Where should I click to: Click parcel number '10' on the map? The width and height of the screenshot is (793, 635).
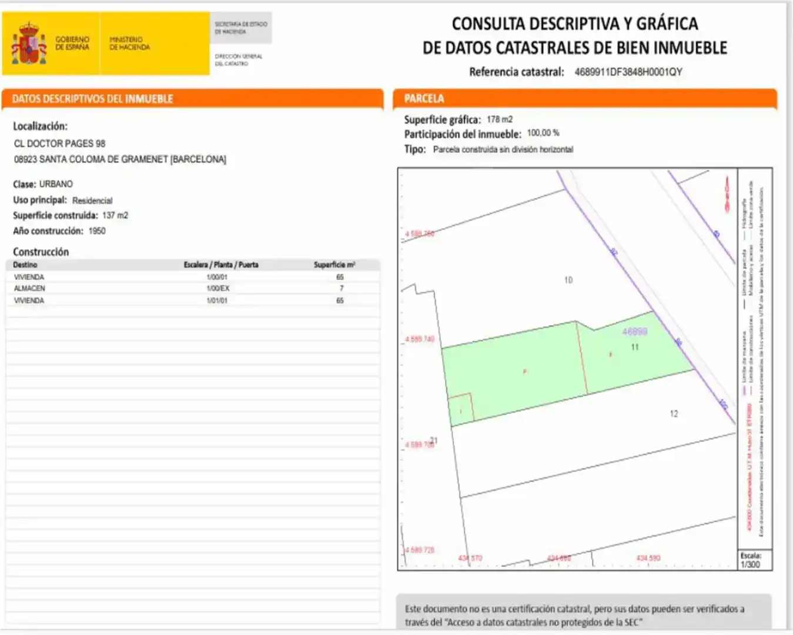point(568,280)
